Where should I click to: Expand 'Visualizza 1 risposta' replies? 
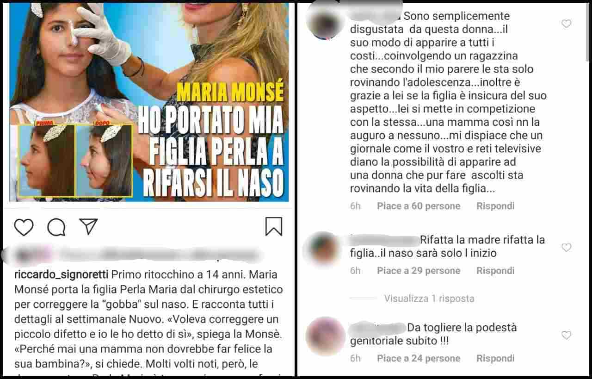tap(429, 298)
